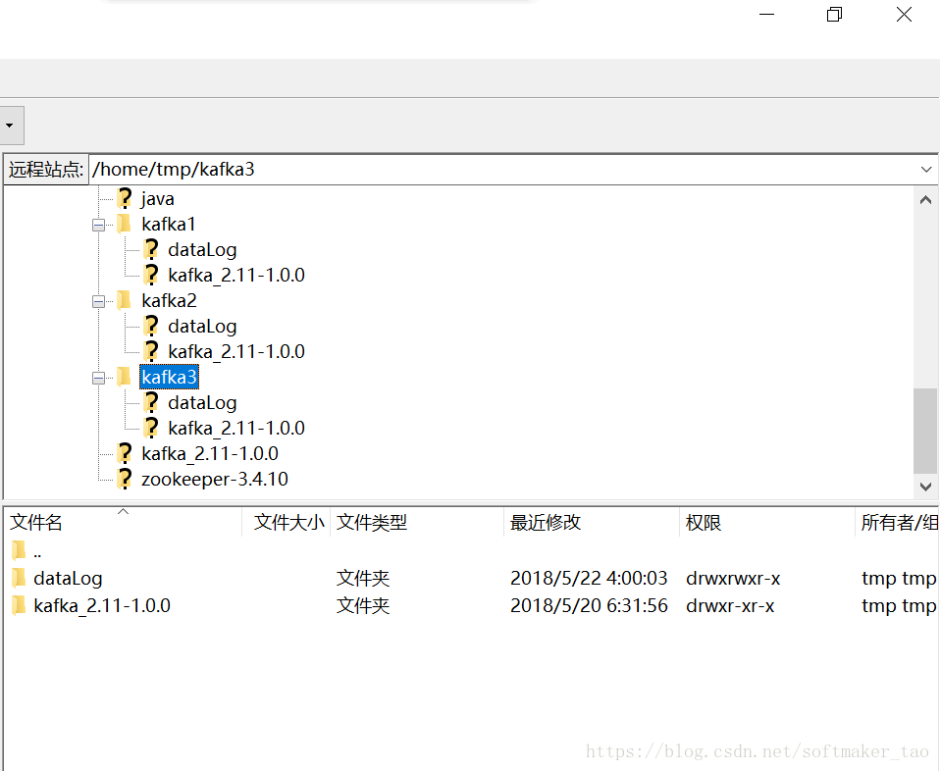Click owner 'tmp tmp' in kafka_2.11-1.0.0 row
Image resolution: width=940 pixels, height=771 pixels.
click(899, 606)
